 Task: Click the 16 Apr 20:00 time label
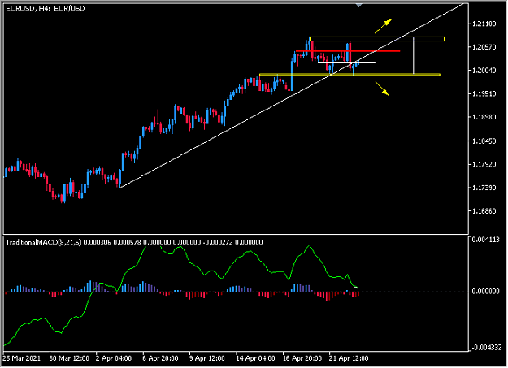tap(302, 358)
